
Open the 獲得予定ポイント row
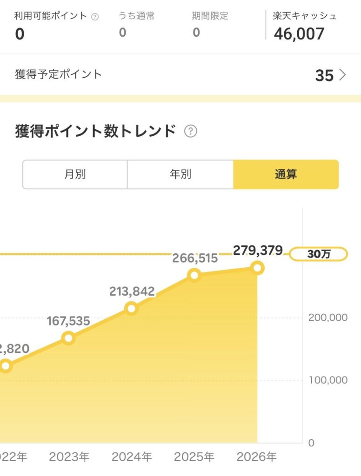pos(180,75)
